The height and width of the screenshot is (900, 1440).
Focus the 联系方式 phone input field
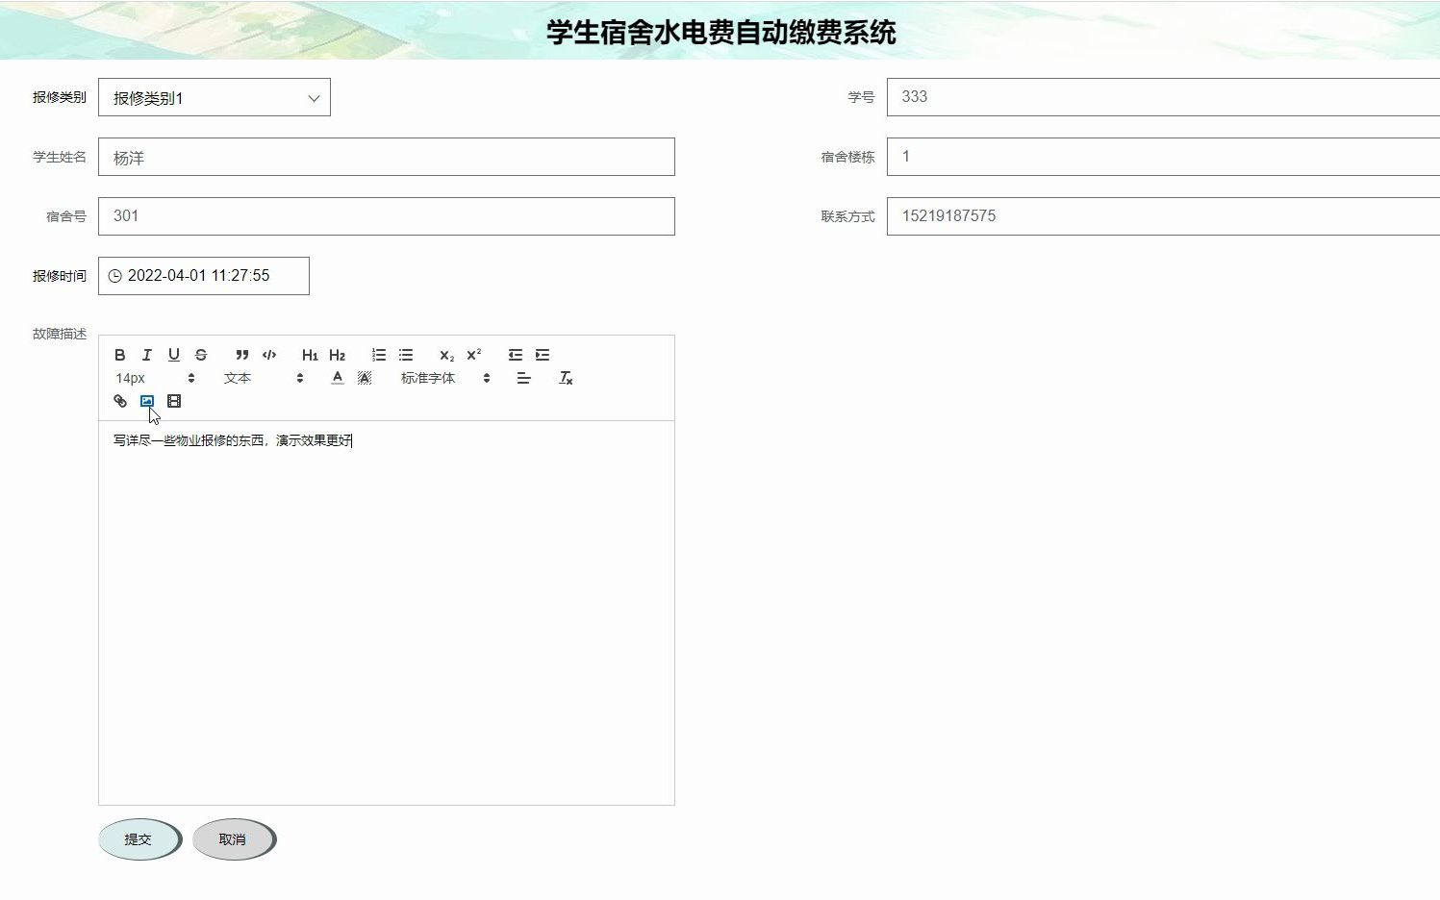point(1163,216)
